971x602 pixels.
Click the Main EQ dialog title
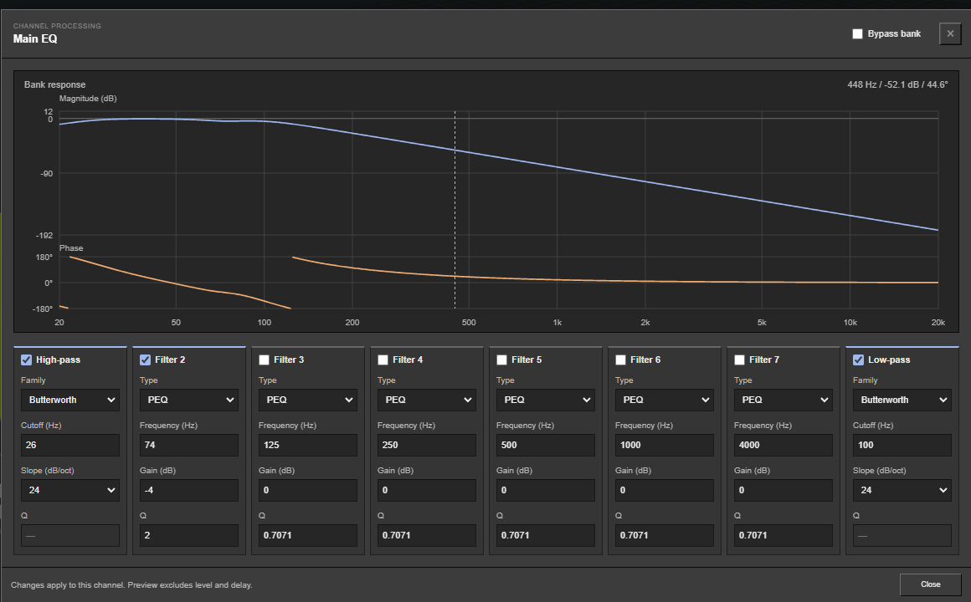35,39
